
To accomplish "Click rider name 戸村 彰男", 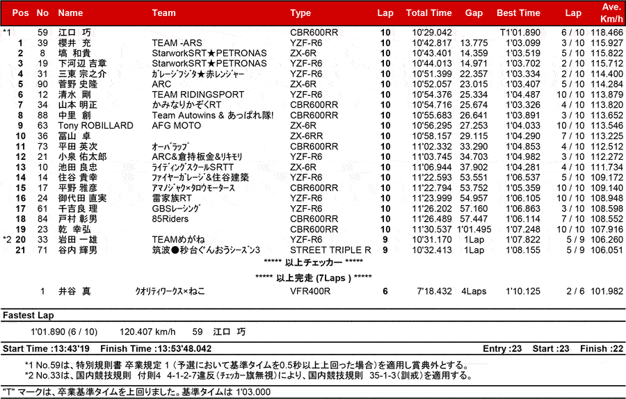I will tap(78, 219).
